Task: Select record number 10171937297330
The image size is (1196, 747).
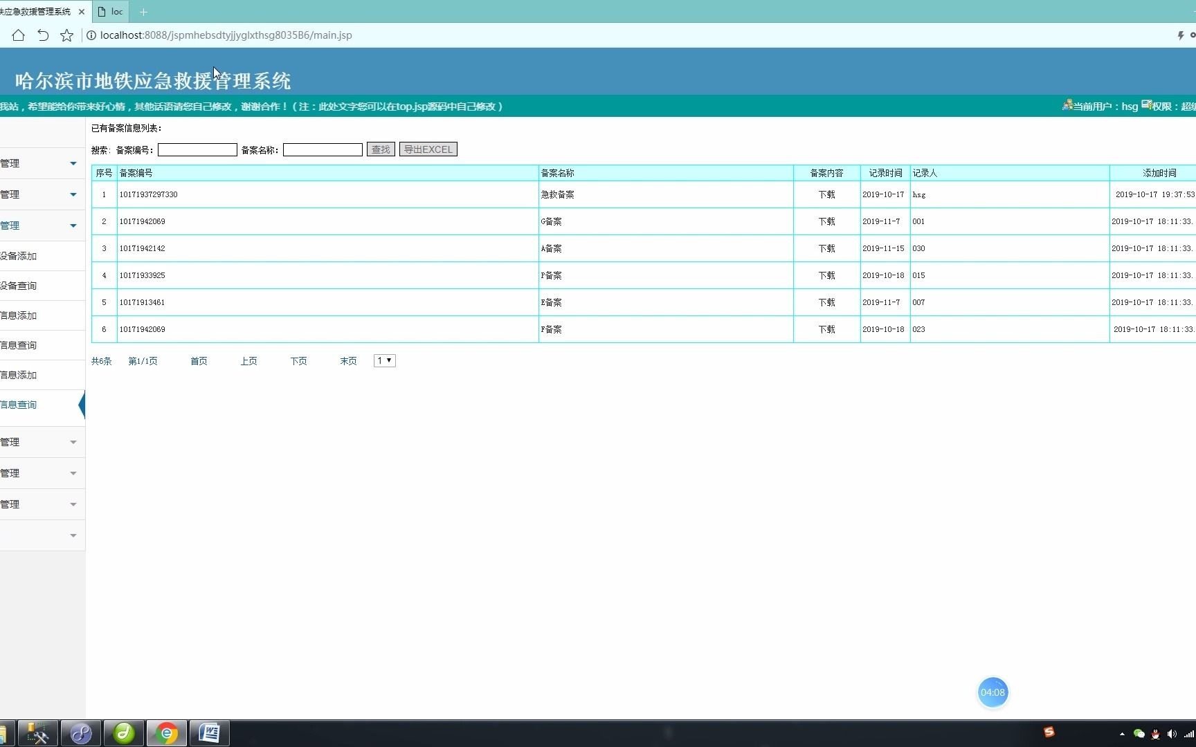Action: [148, 195]
